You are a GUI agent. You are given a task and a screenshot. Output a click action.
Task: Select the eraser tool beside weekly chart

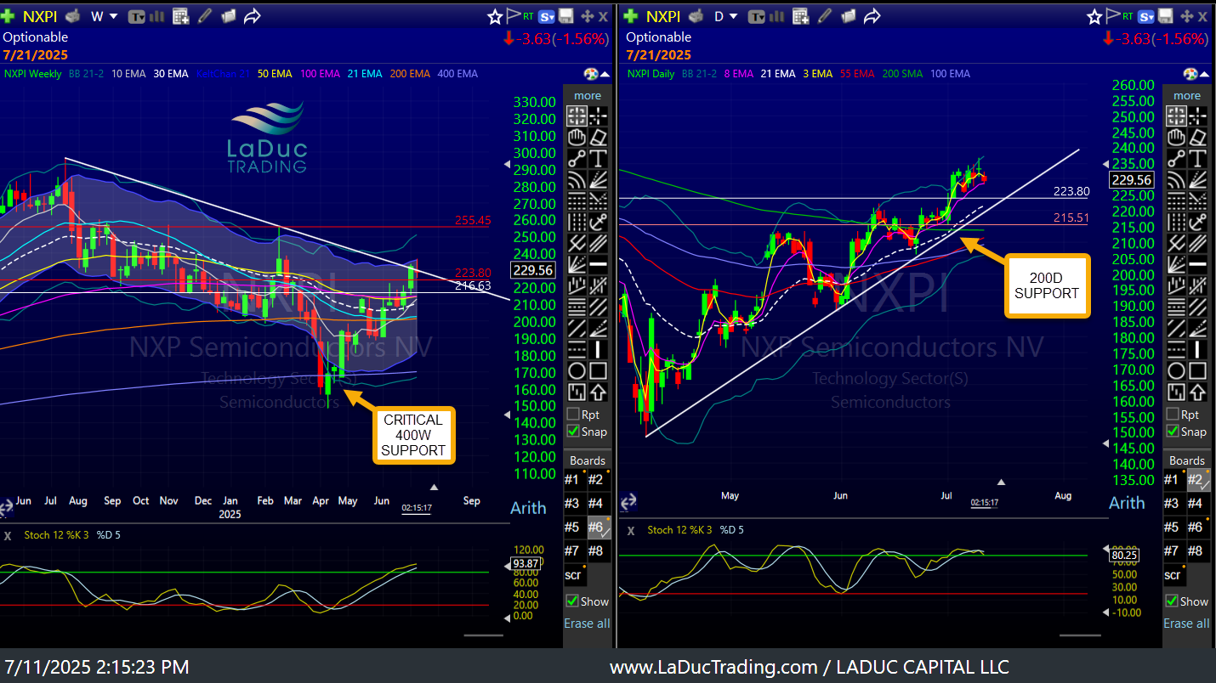[x=598, y=137]
